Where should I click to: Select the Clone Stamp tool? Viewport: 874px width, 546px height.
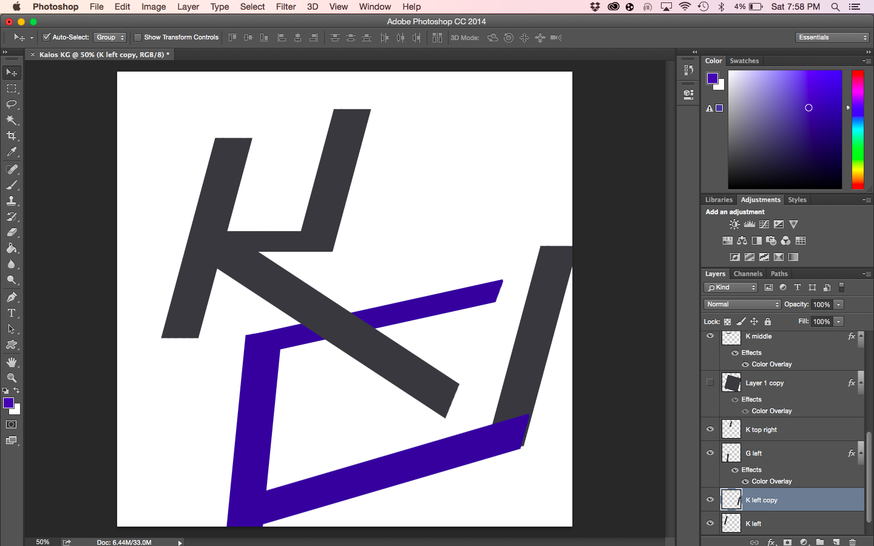pyautogui.click(x=12, y=201)
